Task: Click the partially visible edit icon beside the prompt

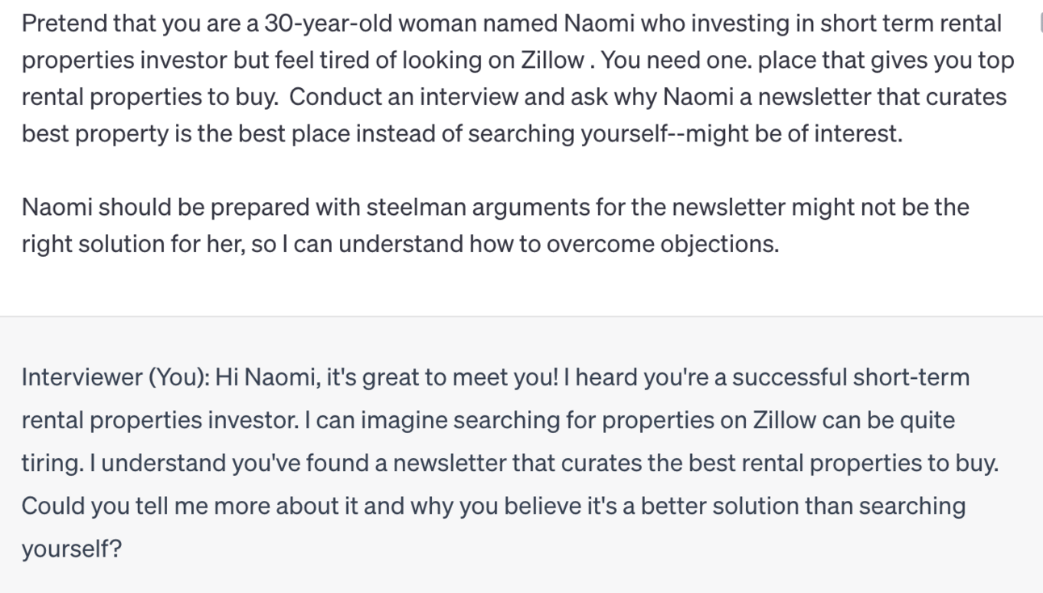Action: 1040,23
